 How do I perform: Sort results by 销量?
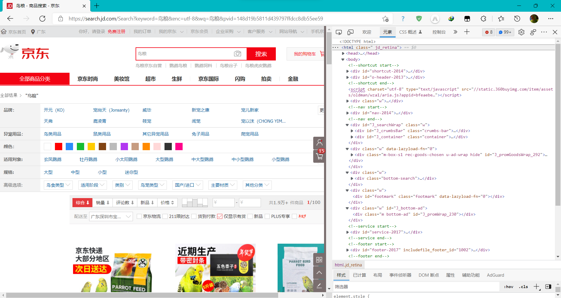point(103,202)
